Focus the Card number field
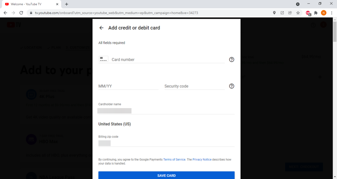The height and width of the screenshot is (179, 337). [167, 59]
